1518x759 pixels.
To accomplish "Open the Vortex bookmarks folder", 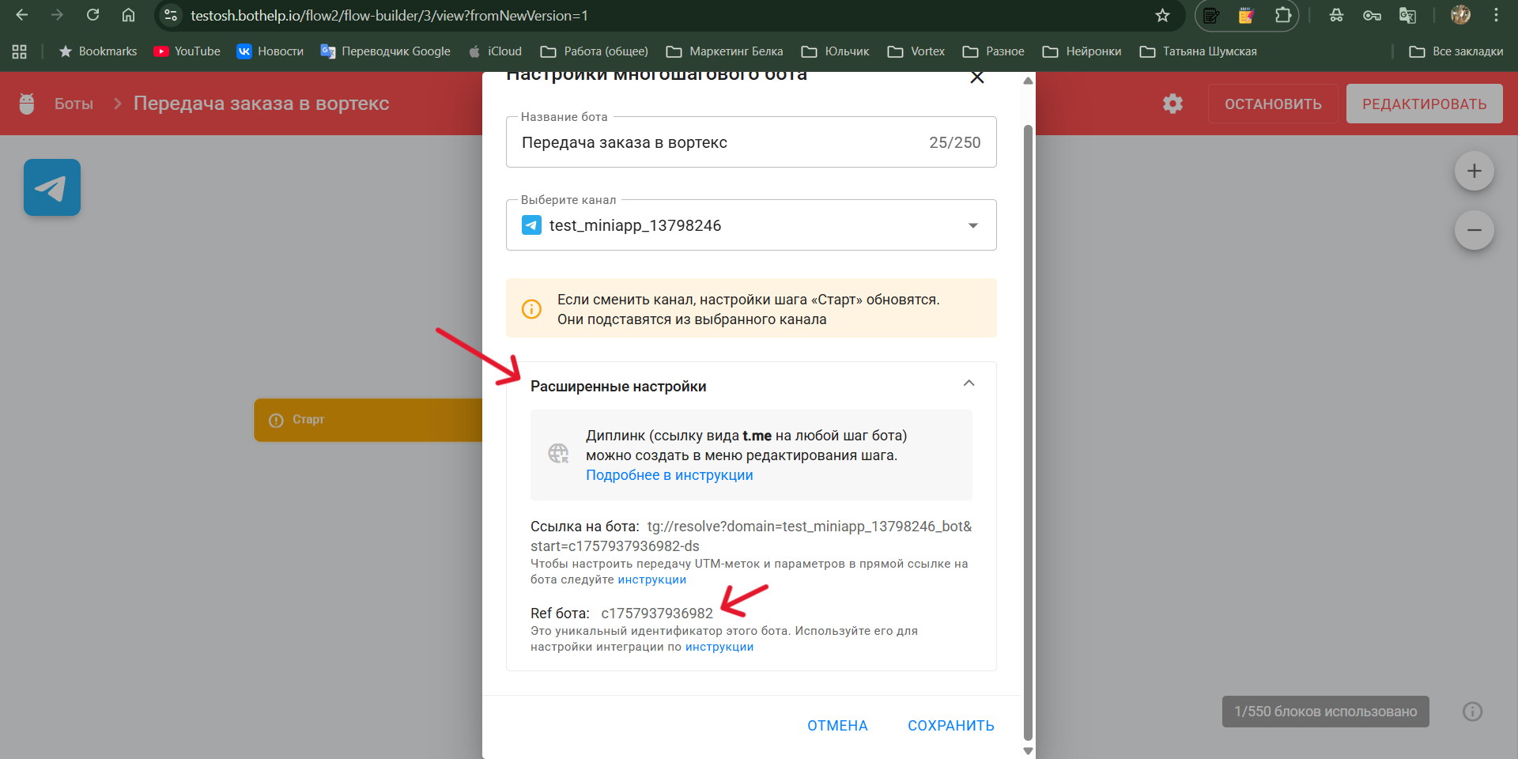I will [x=916, y=51].
